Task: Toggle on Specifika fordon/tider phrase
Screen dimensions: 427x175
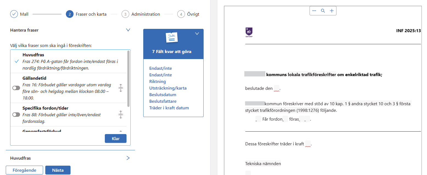Action: point(16,115)
